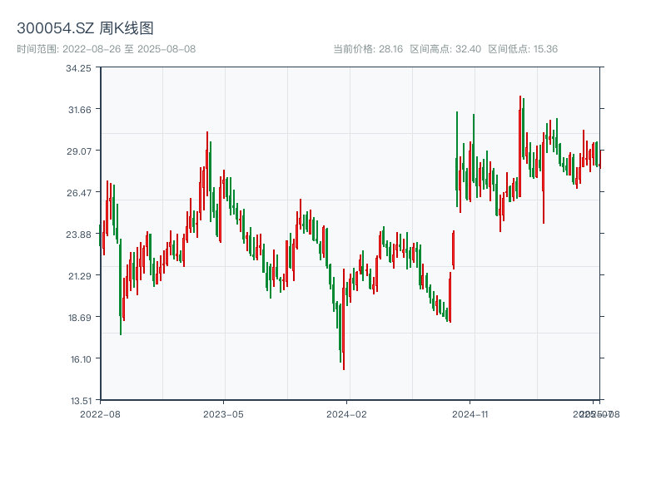The width and height of the screenshot is (666, 499).
Task: Click the 29.07 y-axis price label
Action: [79, 151]
